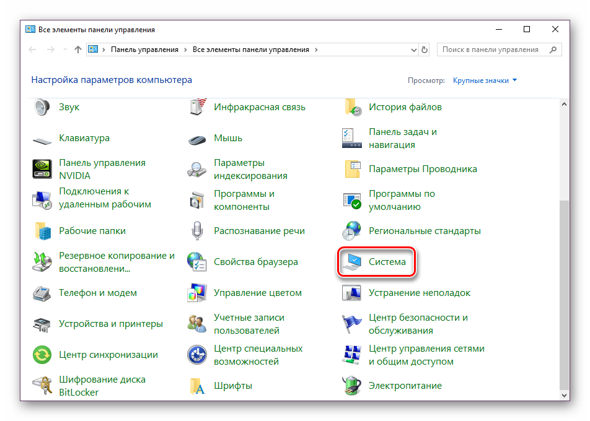Open the Управление цветом icon
This screenshot has height=421, width=590.
coord(197,293)
